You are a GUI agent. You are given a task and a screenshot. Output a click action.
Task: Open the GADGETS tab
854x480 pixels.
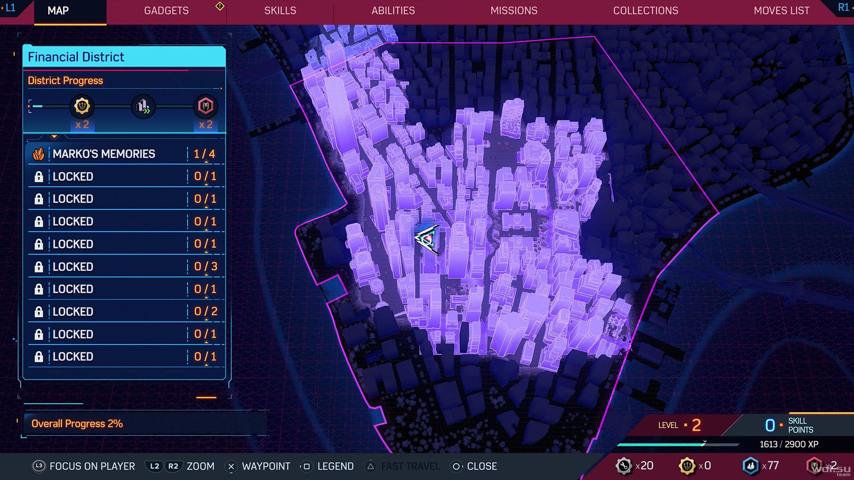coord(166,11)
